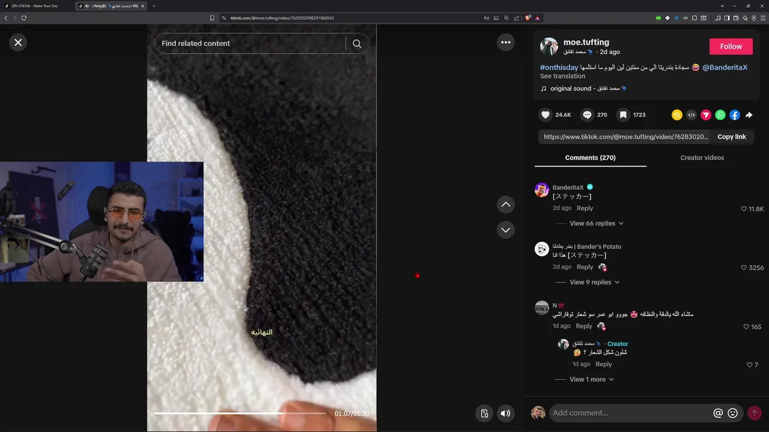Bookmark page icon in address bar
The image size is (769, 432).
(212, 18)
